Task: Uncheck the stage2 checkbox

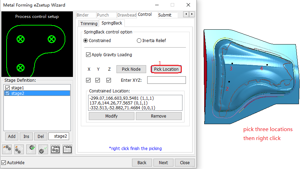Action: coord(8,93)
